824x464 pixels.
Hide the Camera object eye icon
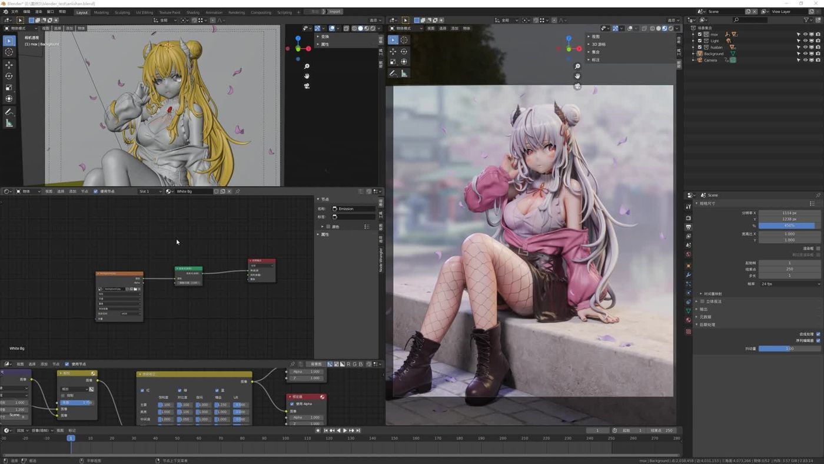(x=805, y=60)
